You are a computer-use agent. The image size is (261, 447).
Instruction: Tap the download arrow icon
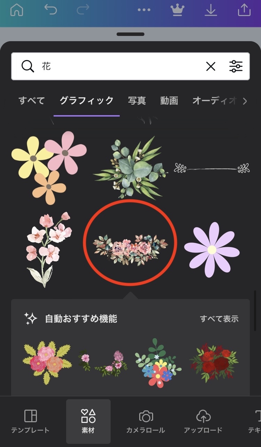211,10
